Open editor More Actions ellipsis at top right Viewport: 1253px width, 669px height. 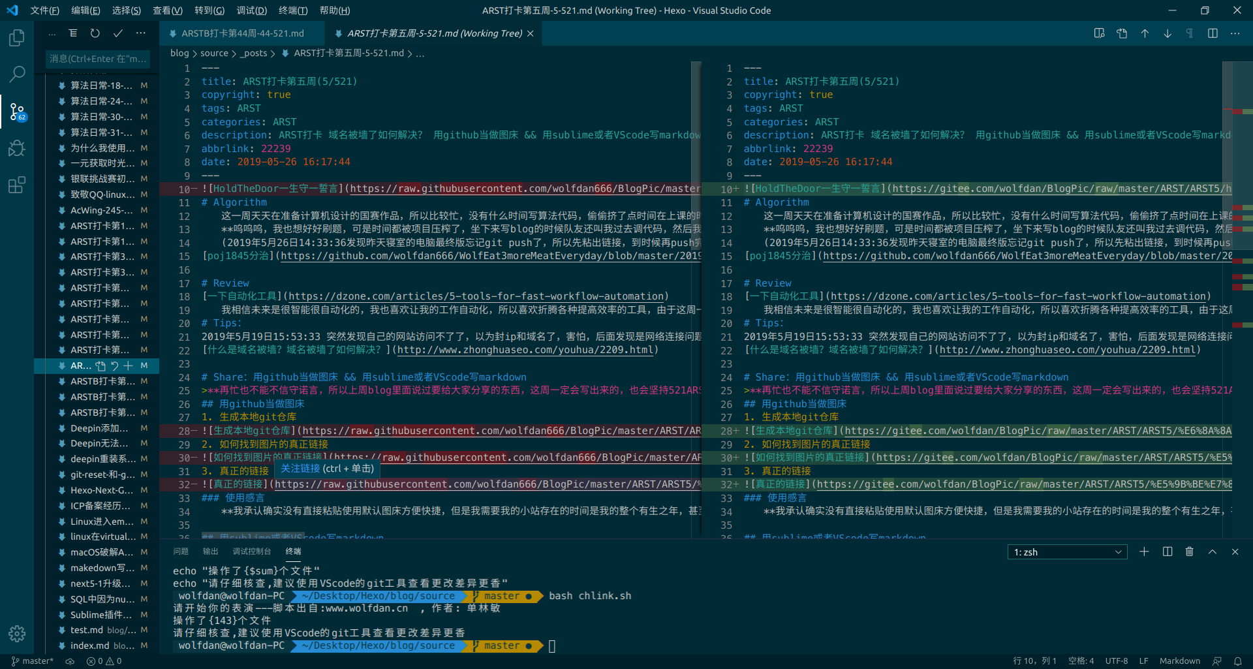pos(1235,33)
